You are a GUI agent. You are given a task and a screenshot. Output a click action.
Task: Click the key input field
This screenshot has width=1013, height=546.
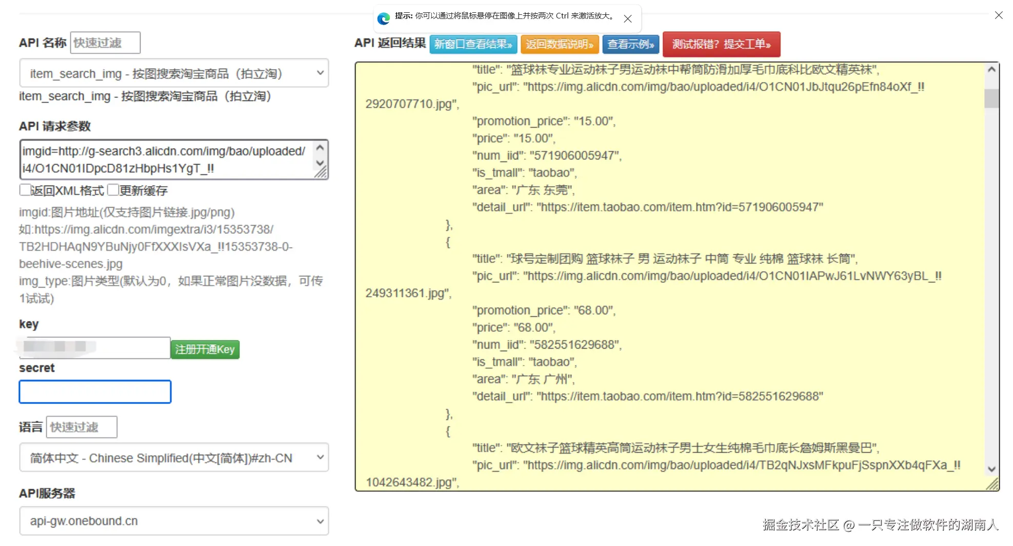click(x=95, y=348)
